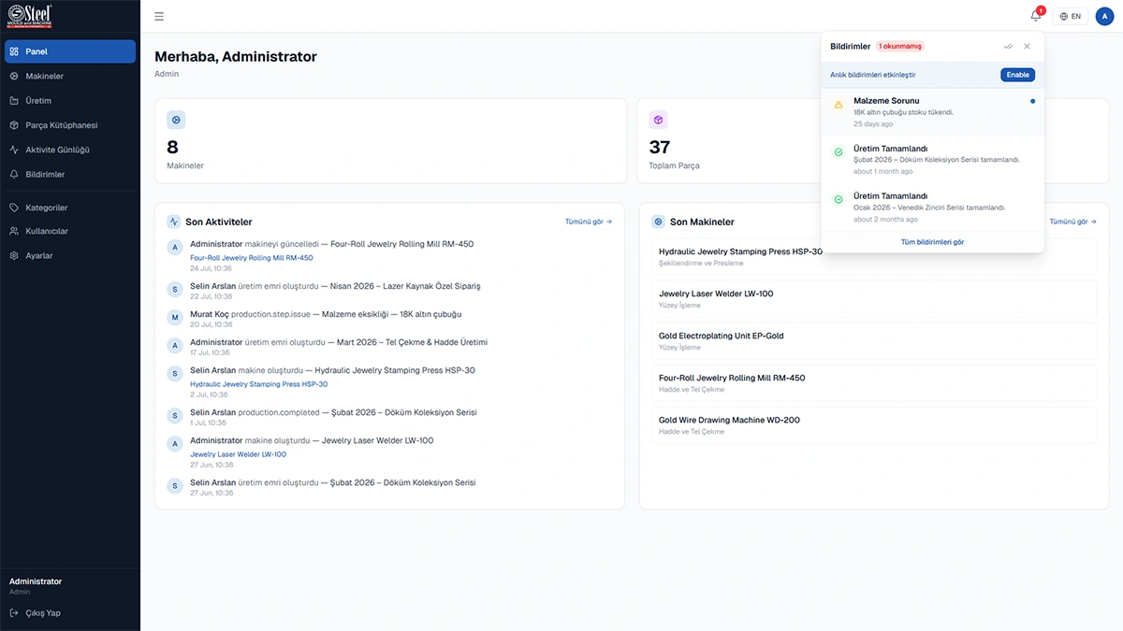Viewport: 1123px width, 631px height.
Task: Select Gold Wire Drawing Machine WD-200 card
Action: (873, 425)
